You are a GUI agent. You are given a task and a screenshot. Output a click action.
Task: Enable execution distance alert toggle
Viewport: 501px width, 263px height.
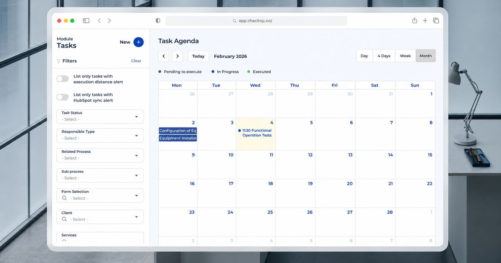pyautogui.click(x=62, y=79)
